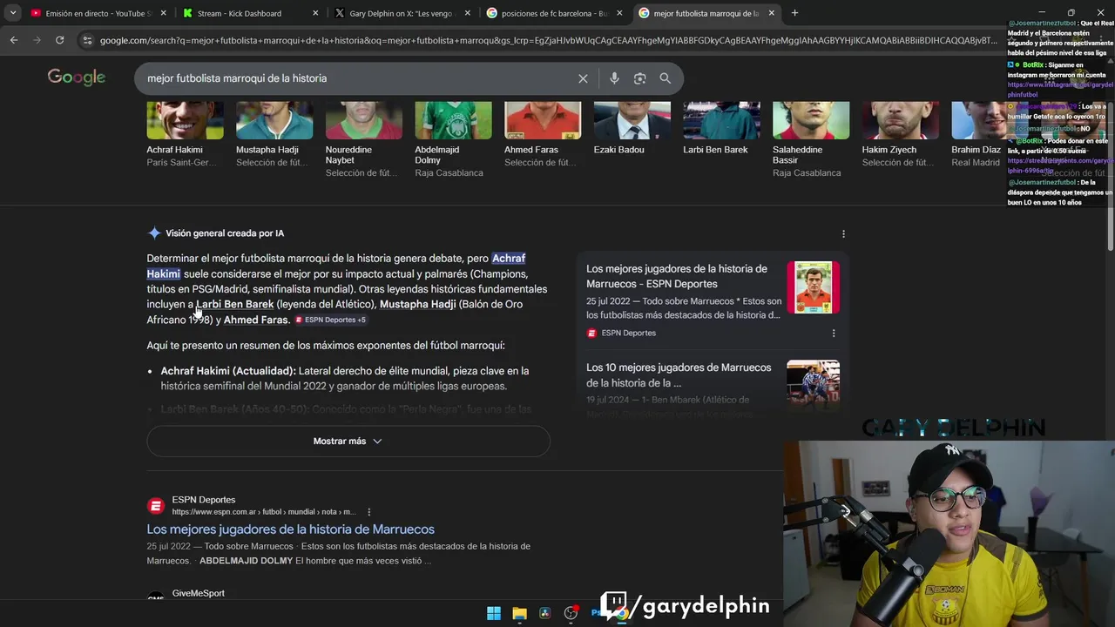Go forward in browser history

(x=37, y=40)
